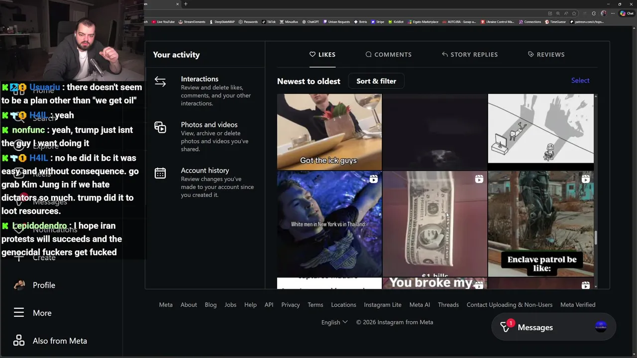
Task: Click the Interactions arrows icon
Action: [x=160, y=82]
